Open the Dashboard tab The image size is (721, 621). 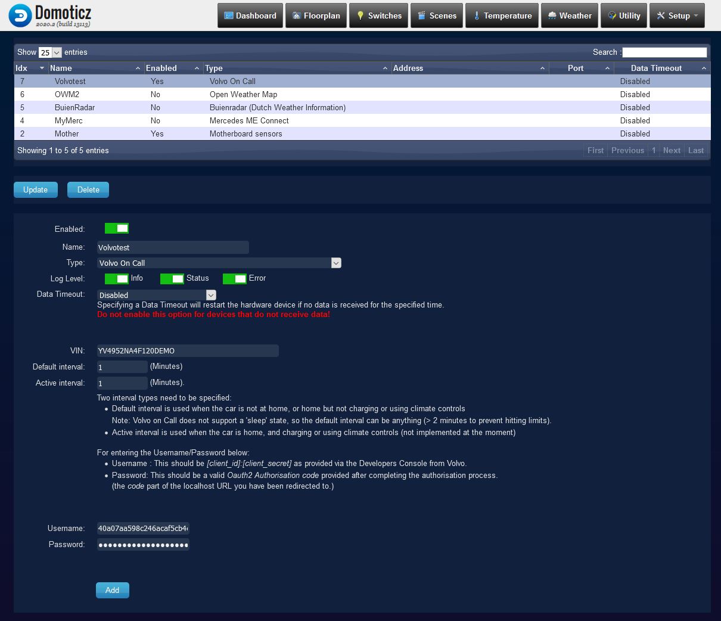[250, 15]
